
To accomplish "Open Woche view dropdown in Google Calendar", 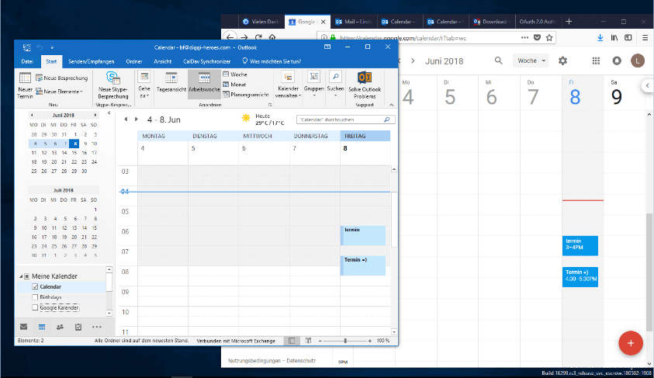I will click(531, 61).
